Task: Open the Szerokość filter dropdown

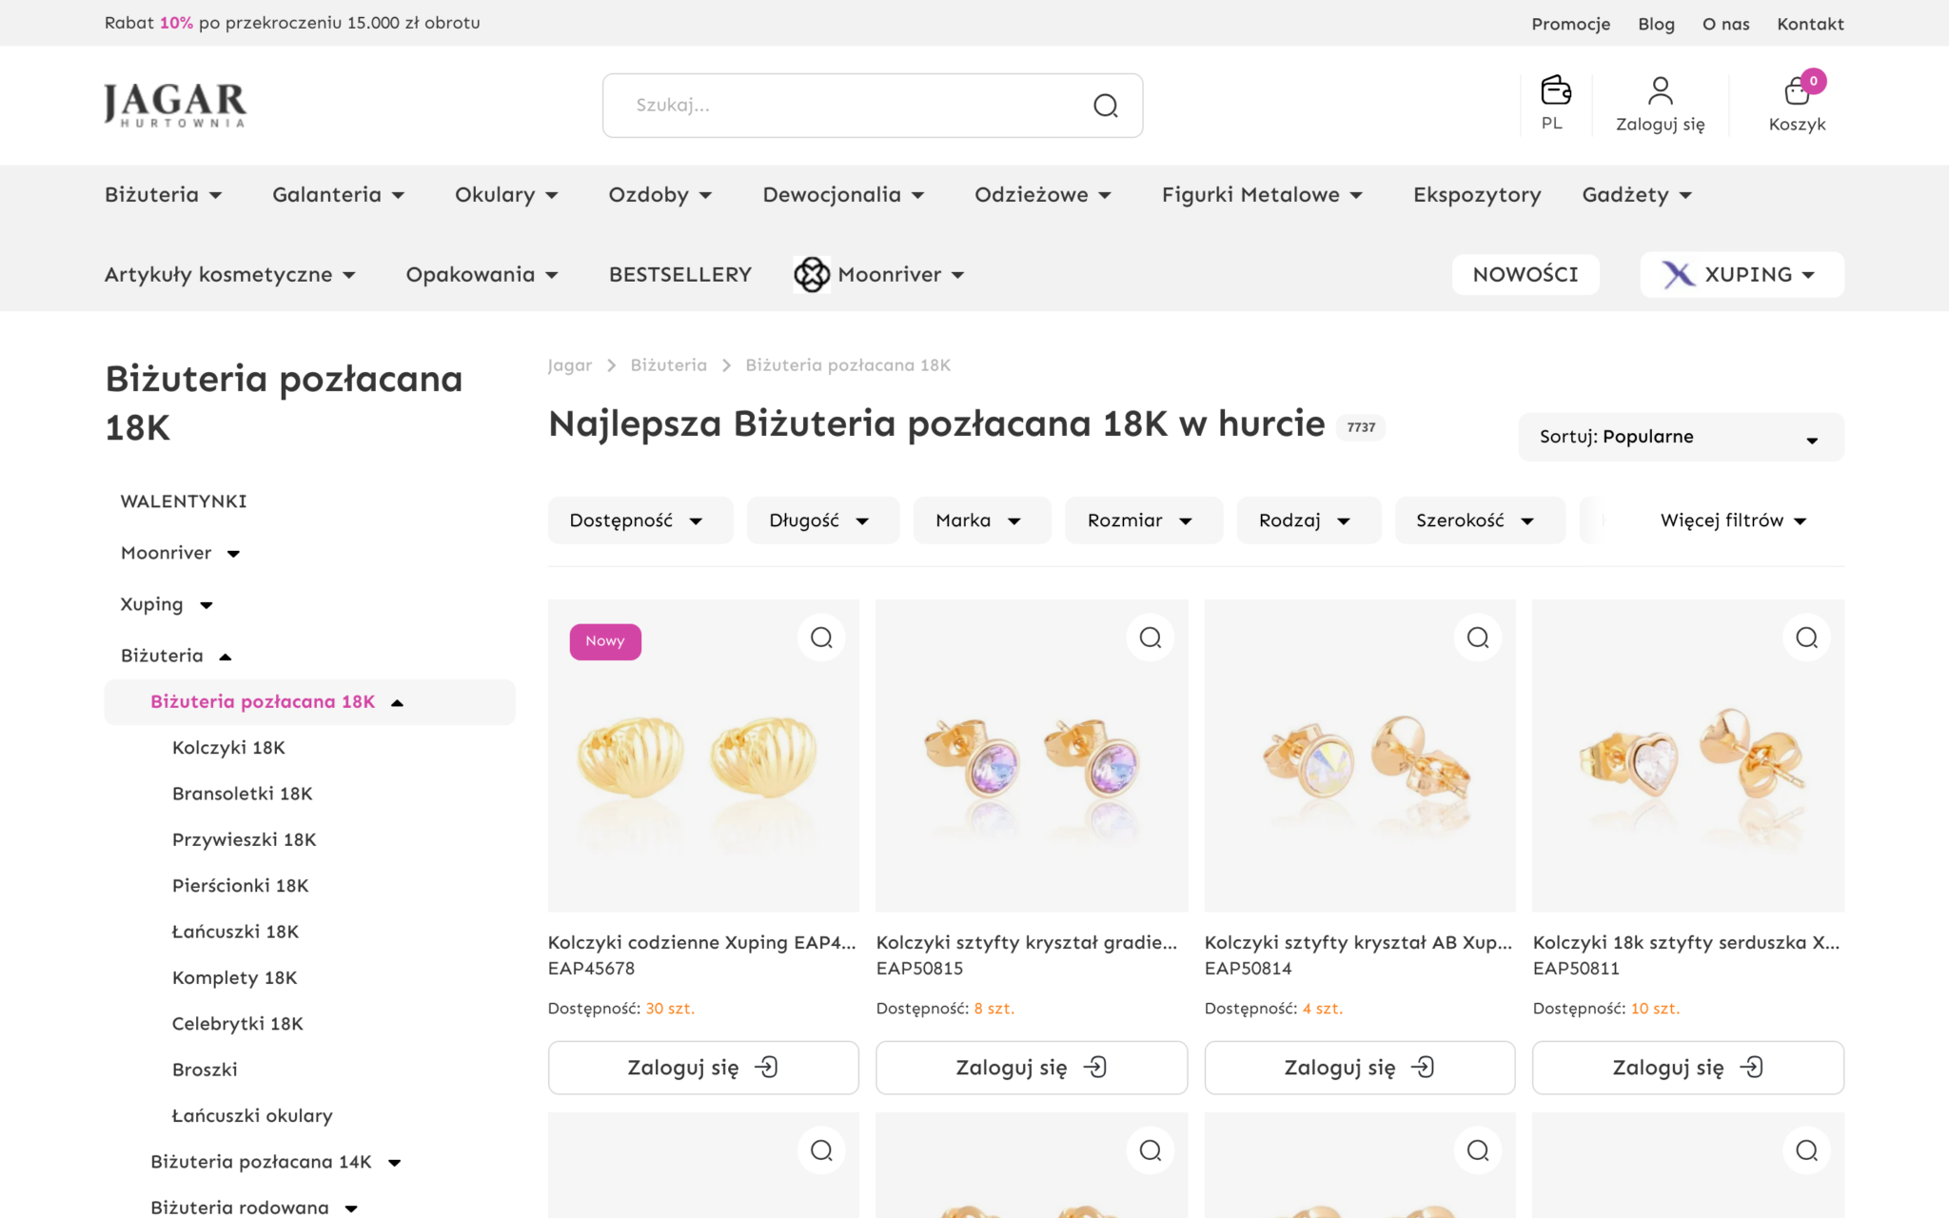Action: click(x=1480, y=521)
